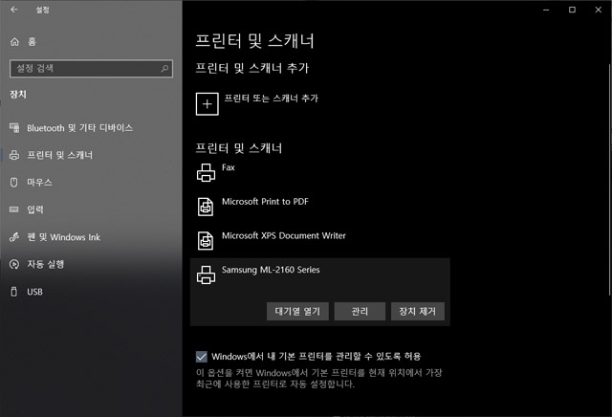Click the autoplay icon next to 자동 실행

14,264
